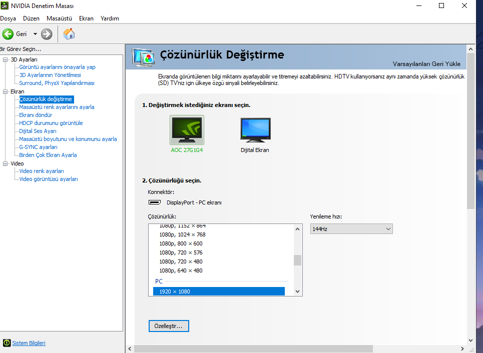
Task: Open the Ekranı döndür page
Action: [36, 115]
